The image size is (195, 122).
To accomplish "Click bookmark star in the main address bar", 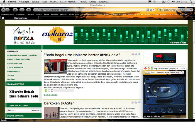I will pyautogui.click(x=151, y=10).
